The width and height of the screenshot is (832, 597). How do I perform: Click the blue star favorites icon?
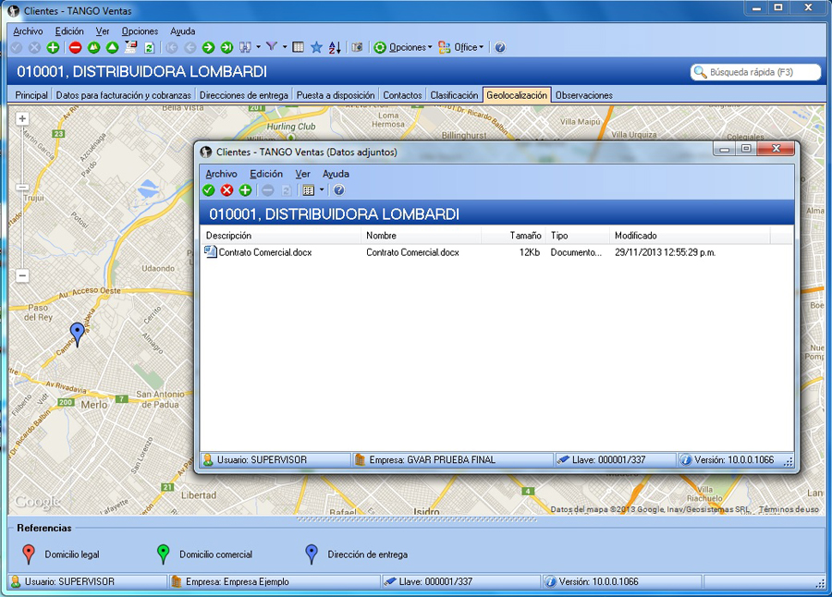click(316, 48)
